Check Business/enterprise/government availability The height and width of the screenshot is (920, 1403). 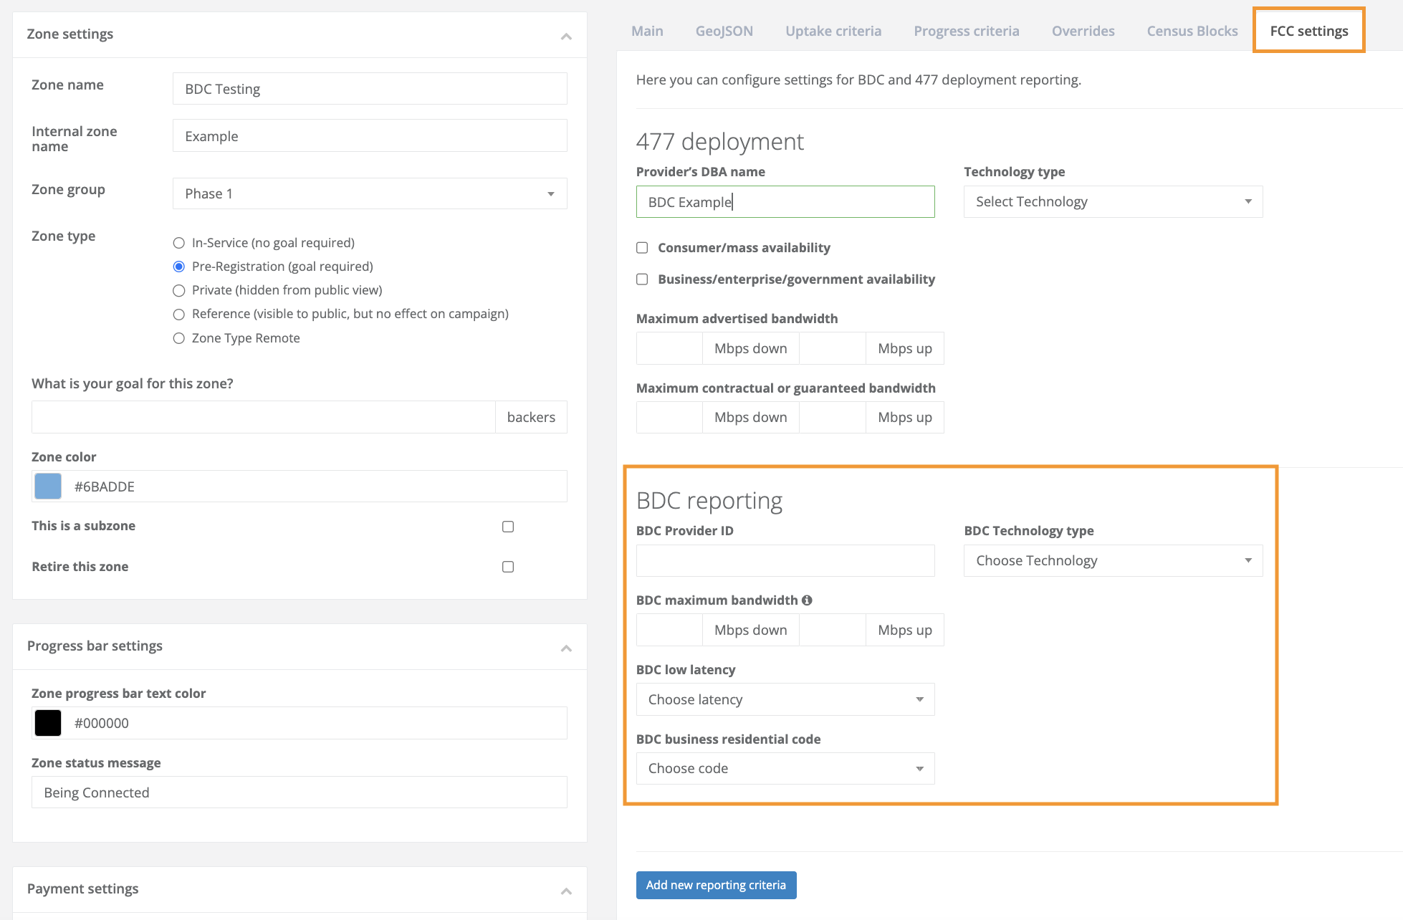pyautogui.click(x=642, y=279)
